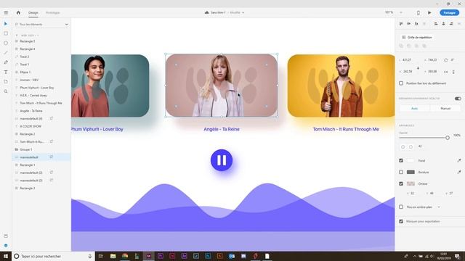Viewport: 465px width, 261px height.
Task: Choose the Line tool
Action: [x=6, y=53]
